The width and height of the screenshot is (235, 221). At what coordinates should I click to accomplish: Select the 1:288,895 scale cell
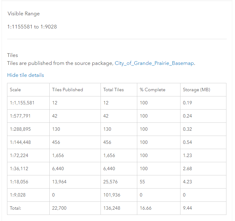coord(28,129)
